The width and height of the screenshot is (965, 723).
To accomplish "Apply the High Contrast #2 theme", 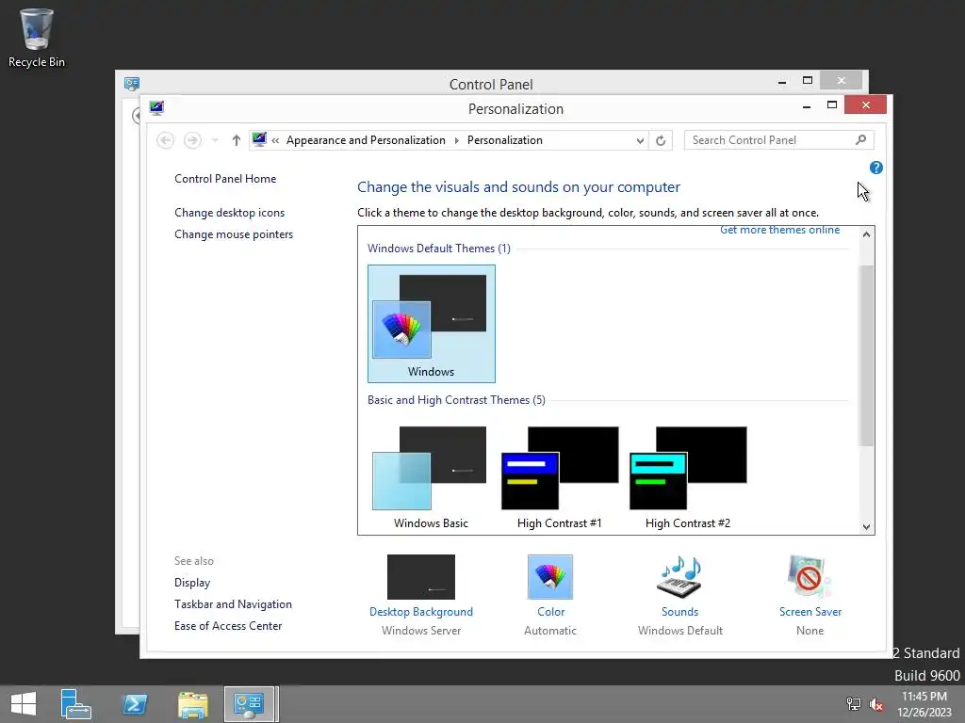I will pyautogui.click(x=688, y=477).
